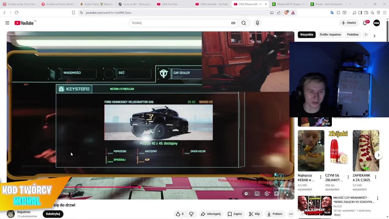The width and height of the screenshot is (389, 219).
Task: Open the impatron channel avatar
Action: (11, 214)
